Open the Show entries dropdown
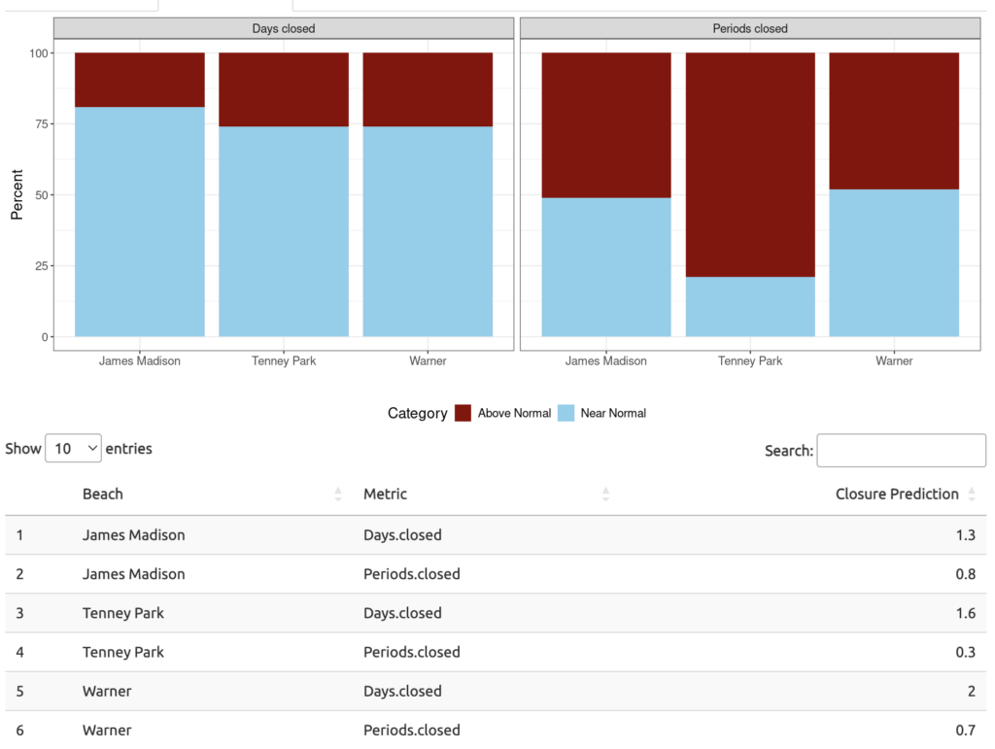Image resolution: width=995 pixels, height=749 pixels. (x=73, y=449)
